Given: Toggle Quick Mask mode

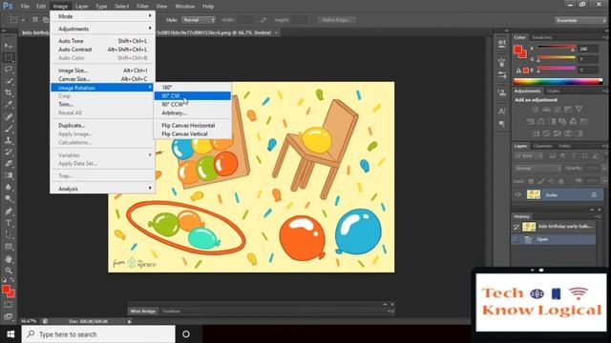Looking at the screenshot, I should 9,305.
